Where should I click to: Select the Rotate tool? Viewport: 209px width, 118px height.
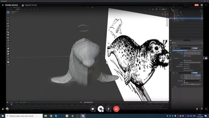(8, 21)
